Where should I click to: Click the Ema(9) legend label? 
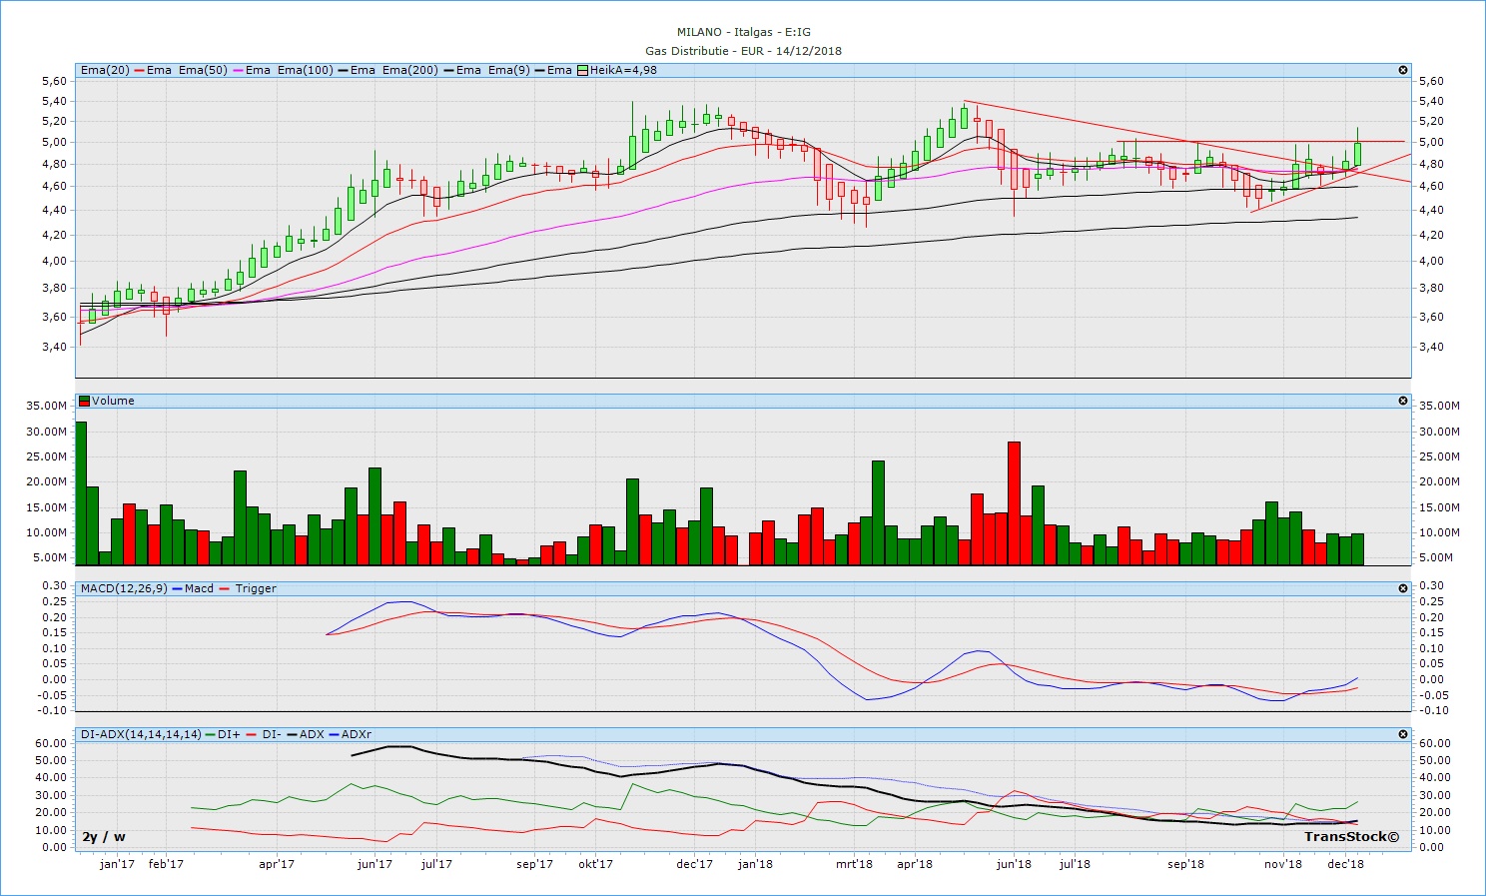[508, 70]
